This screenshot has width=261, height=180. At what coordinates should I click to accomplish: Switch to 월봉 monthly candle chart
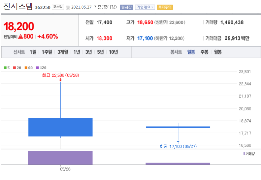pyautogui.click(x=218, y=52)
